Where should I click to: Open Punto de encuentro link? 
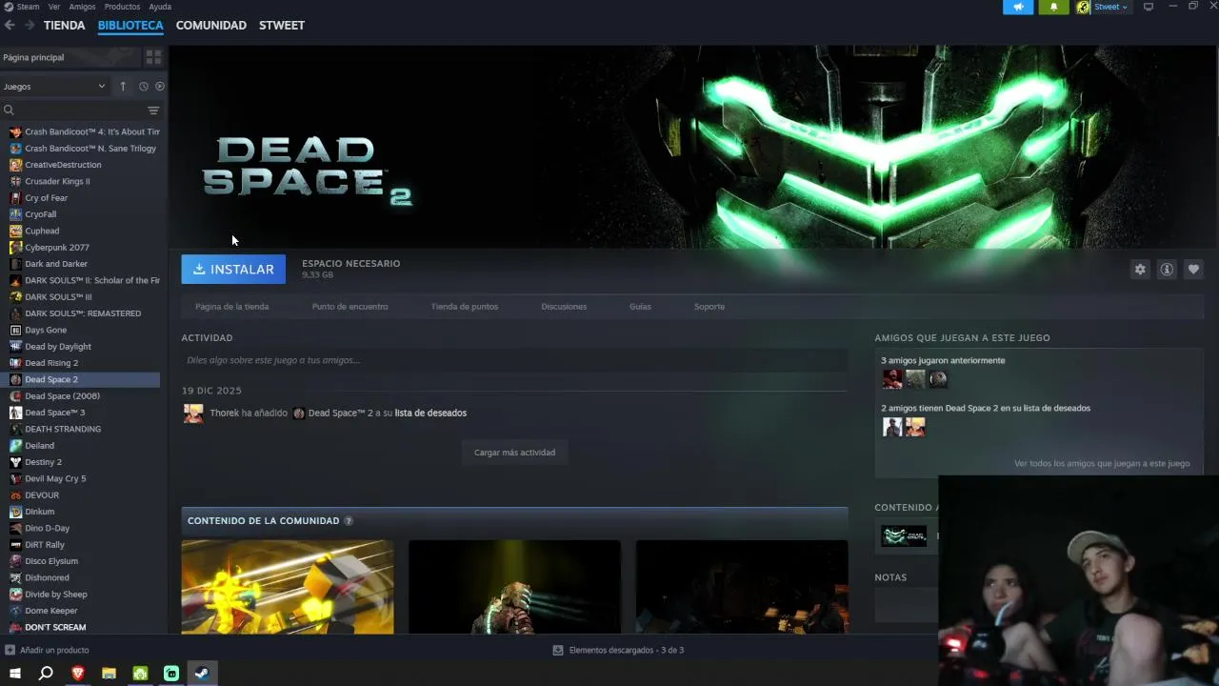[x=350, y=307]
